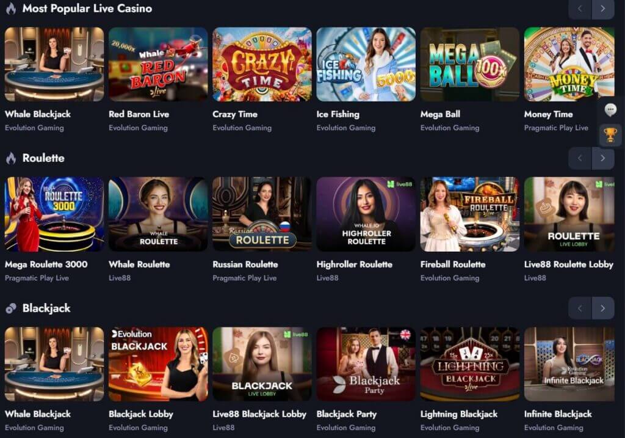Show next Most Popular Live Casino games
Screen dimensions: 625x438
(602, 9)
